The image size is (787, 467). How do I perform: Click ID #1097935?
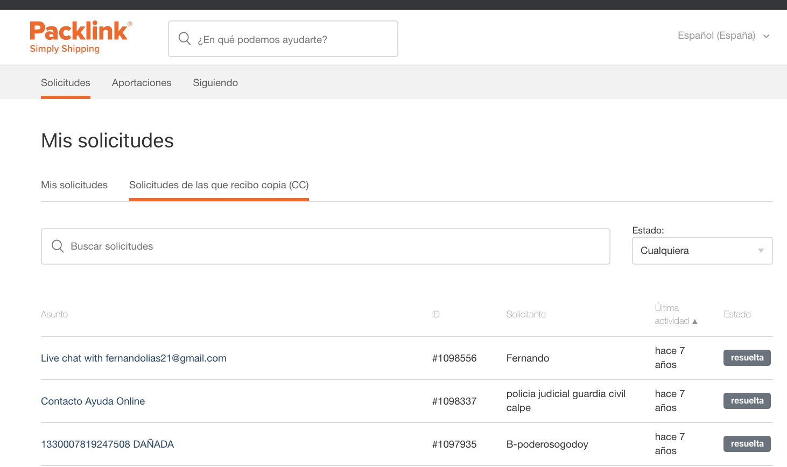coord(454,444)
